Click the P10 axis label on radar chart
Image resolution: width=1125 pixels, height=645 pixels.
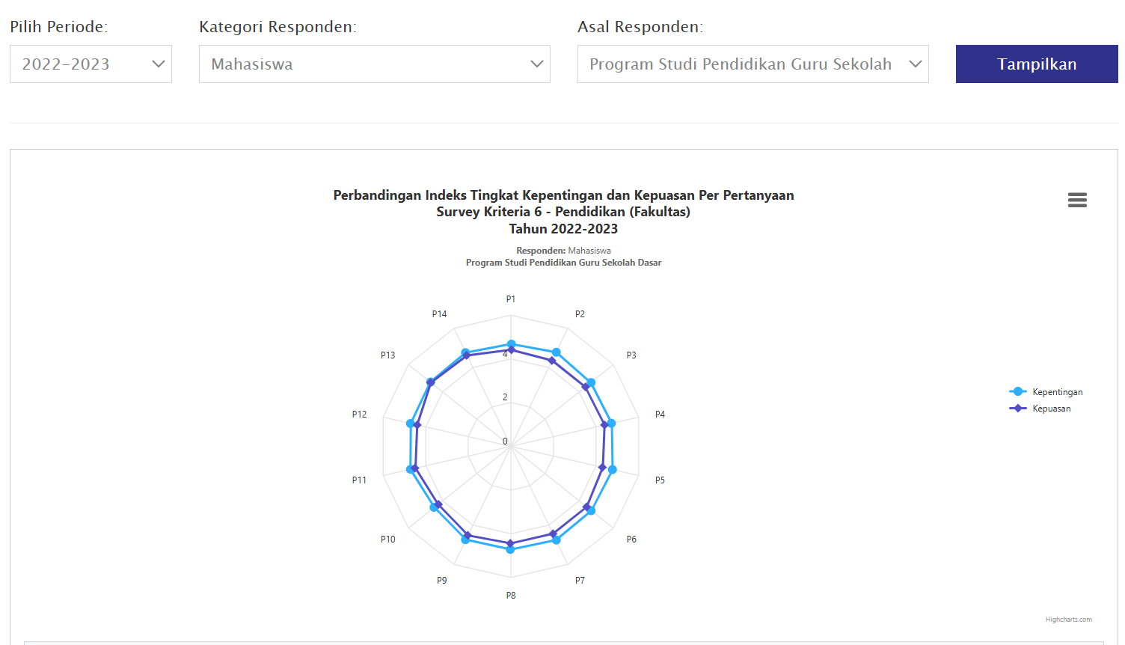click(x=387, y=539)
